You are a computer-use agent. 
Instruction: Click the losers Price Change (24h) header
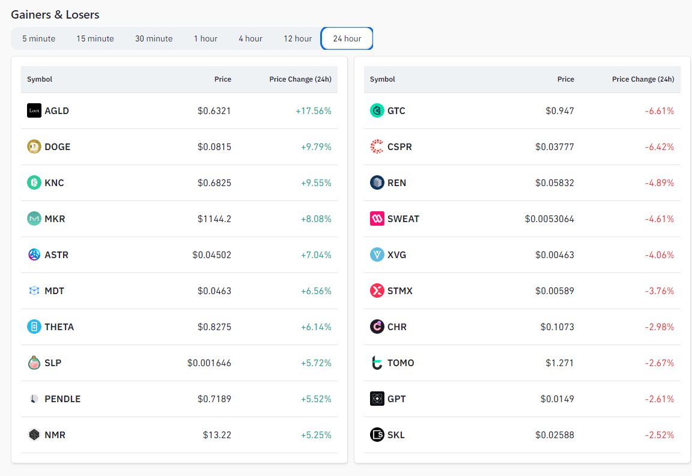click(643, 79)
